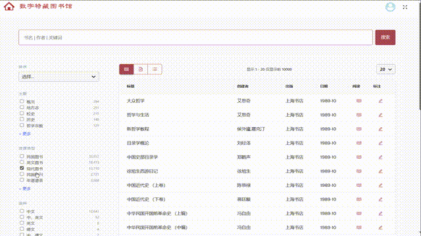
Task: Open reader for 大众哲学
Action: (x=359, y=101)
